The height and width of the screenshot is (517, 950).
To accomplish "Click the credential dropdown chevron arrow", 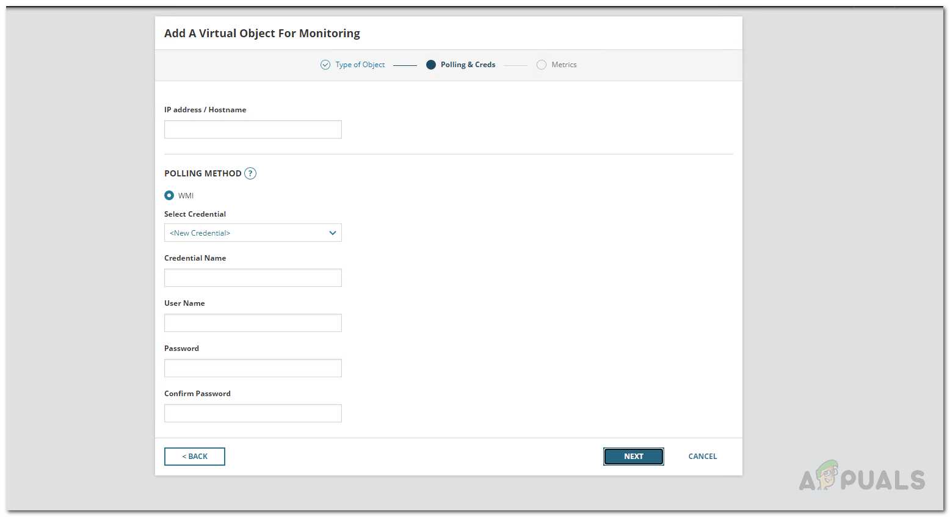I will tap(333, 233).
